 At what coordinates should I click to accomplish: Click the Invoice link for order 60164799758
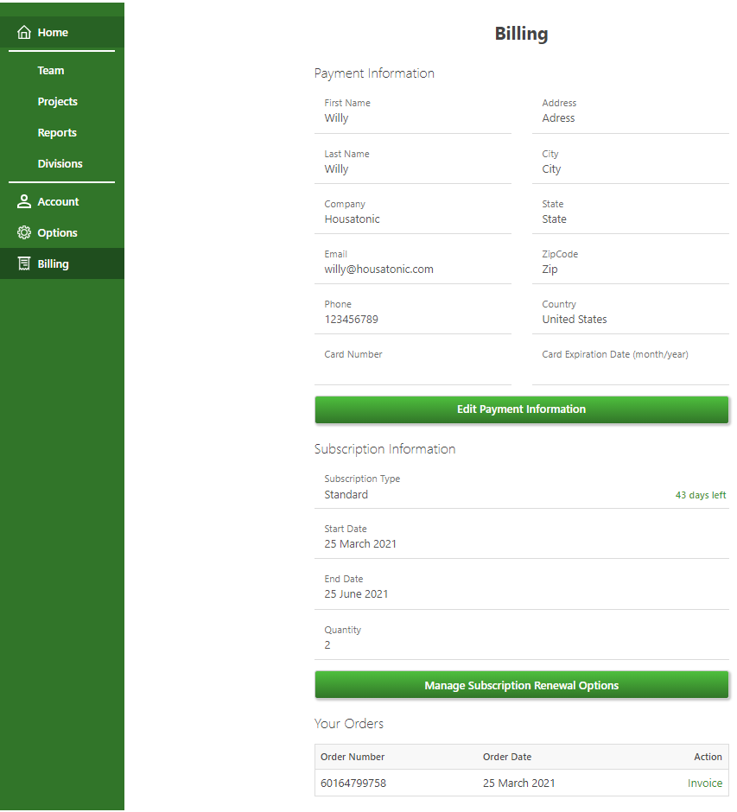[705, 783]
